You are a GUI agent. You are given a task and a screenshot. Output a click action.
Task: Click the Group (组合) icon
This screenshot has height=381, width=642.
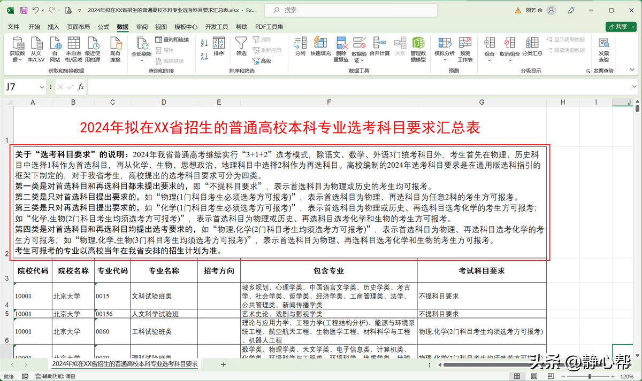pos(490,43)
